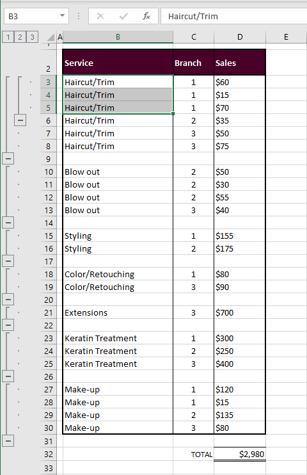Select the $2,980 total cell

pos(240,454)
